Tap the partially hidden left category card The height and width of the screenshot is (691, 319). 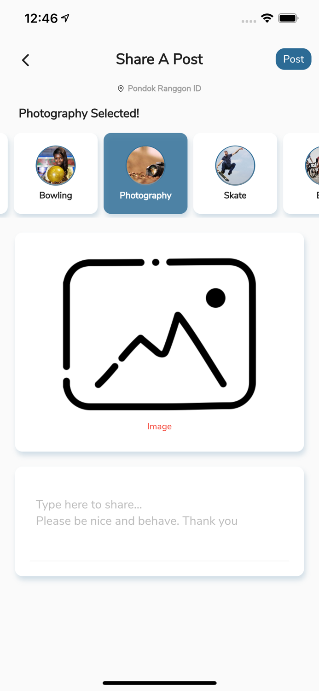[x=4, y=173]
